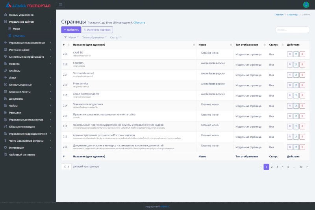Select "Альбомы" in the sidebar menu

pos(15,71)
